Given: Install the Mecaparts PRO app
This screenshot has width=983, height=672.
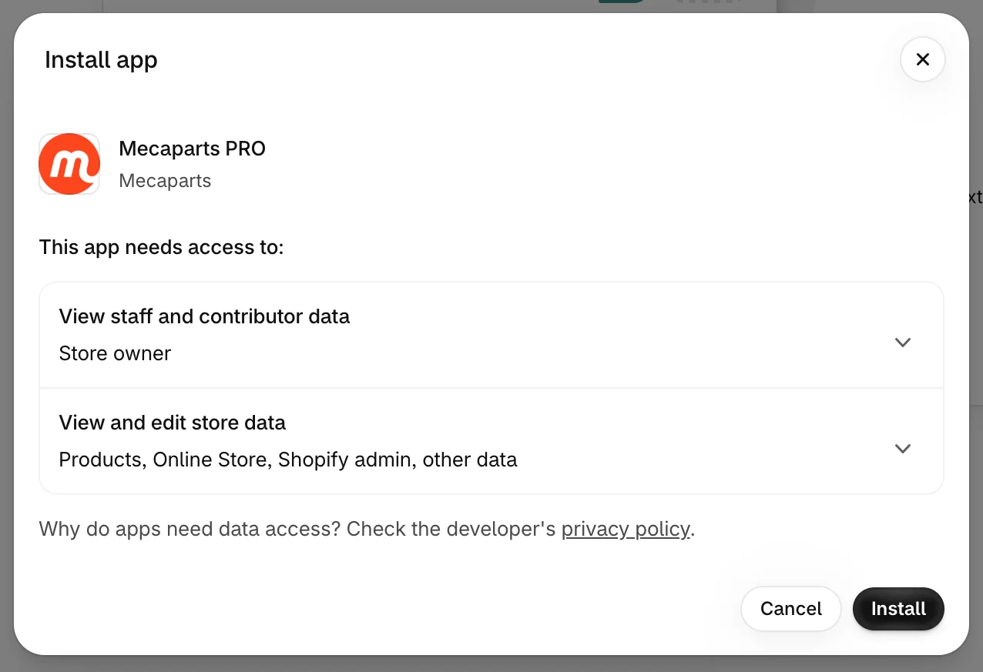Looking at the screenshot, I should 898,609.
